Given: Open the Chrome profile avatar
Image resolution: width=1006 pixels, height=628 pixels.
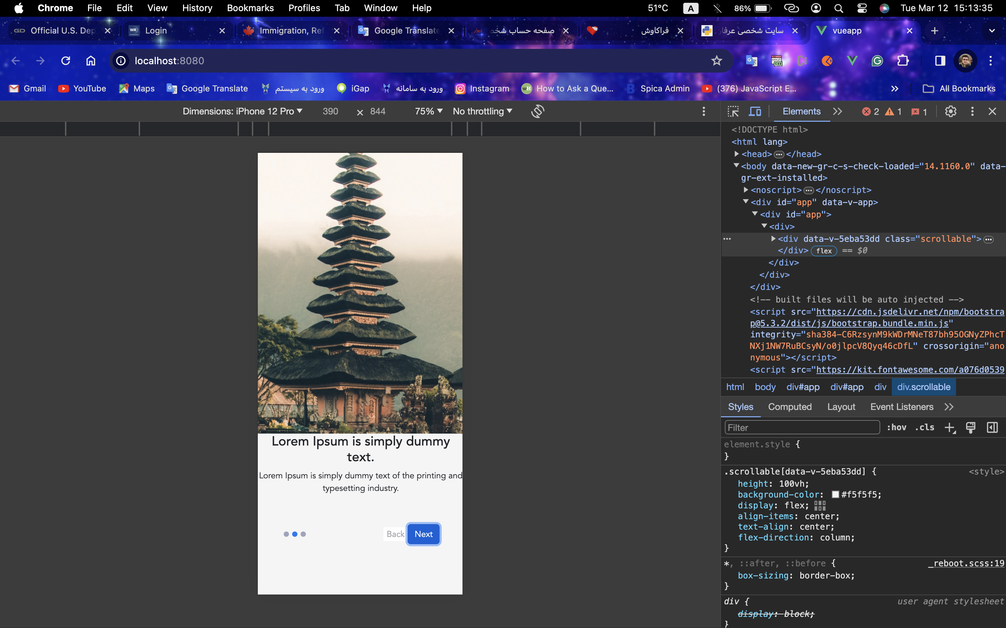Looking at the screenshot, I should pyautogui.click(x=965, y=61).
